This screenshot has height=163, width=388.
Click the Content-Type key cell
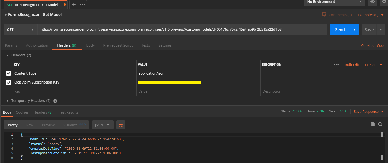(x=74, y=73)
